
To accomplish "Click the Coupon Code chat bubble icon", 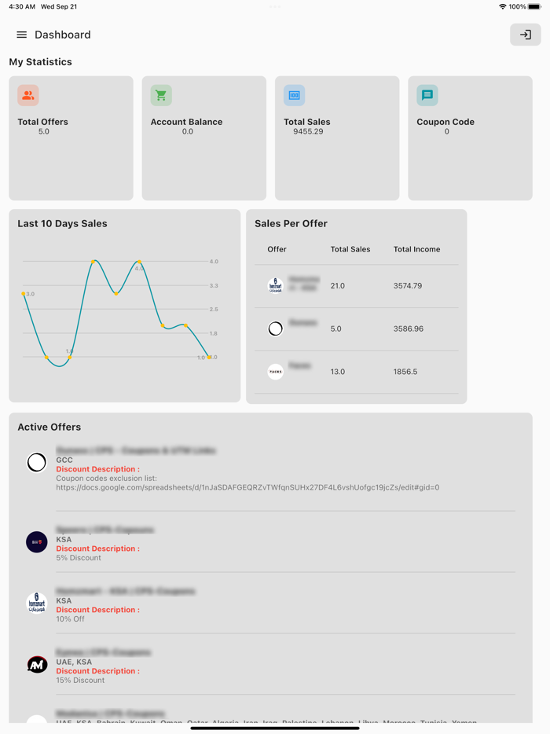I will coord(427,94).
